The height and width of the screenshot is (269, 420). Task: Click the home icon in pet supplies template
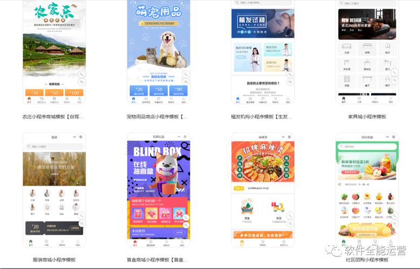(x=134, y=100)
